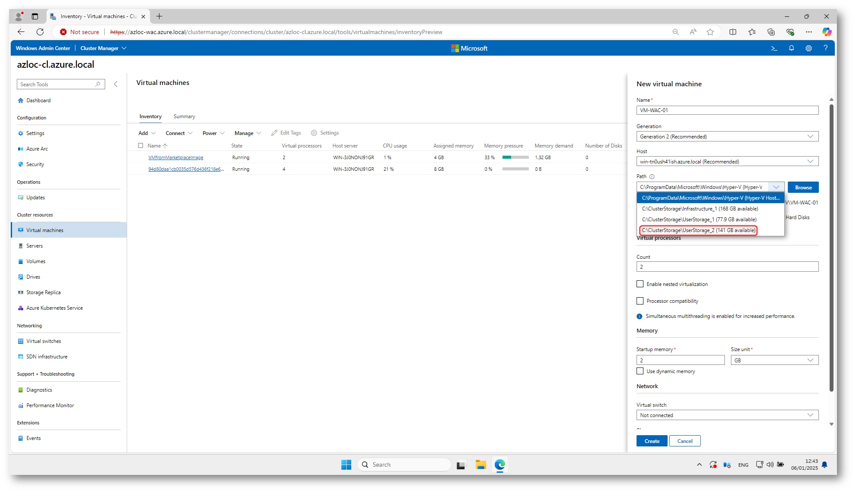
Task: Open Performance Monitor tool
Action: tap(50, 405)
